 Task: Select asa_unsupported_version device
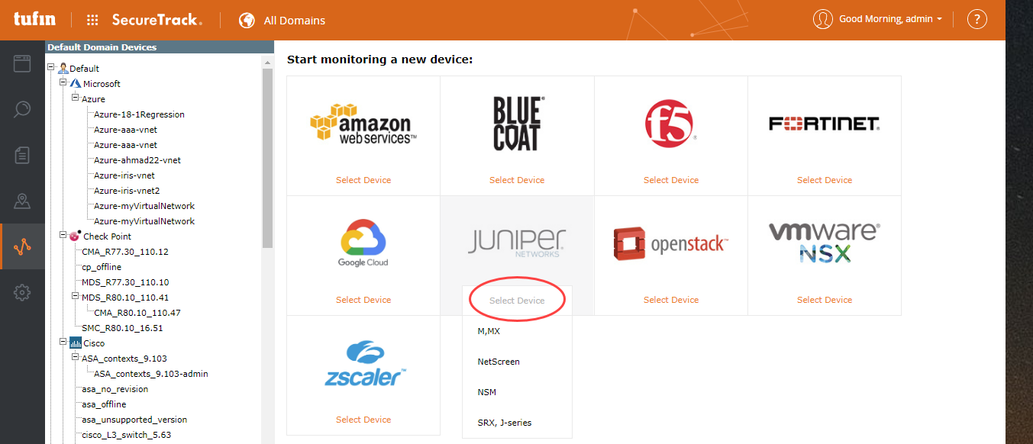click(134, 420)
